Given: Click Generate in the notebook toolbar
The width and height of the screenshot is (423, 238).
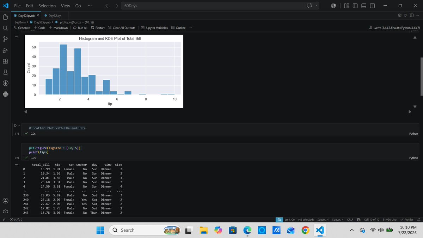Looking at the screenshot, I should click(x=22, y=28).
